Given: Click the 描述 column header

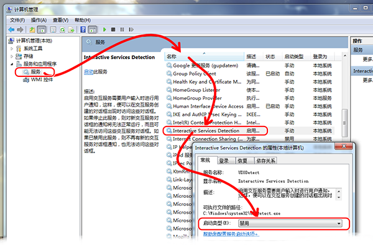Looking at the screenshot, I should tap(254, 56).
